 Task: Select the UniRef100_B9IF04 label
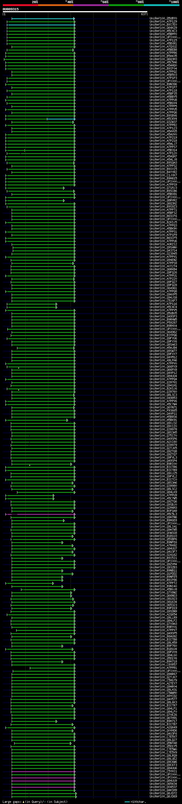pyautogui.click(x=163, y=68)
